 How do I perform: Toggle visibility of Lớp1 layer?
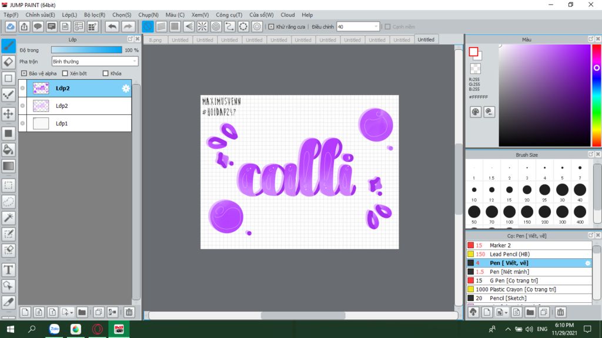(x=23, y=123)
